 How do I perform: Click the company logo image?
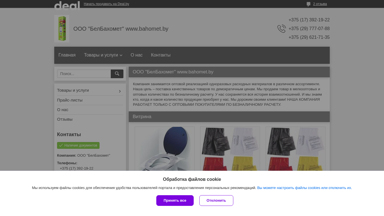click(x=62, y=29)
